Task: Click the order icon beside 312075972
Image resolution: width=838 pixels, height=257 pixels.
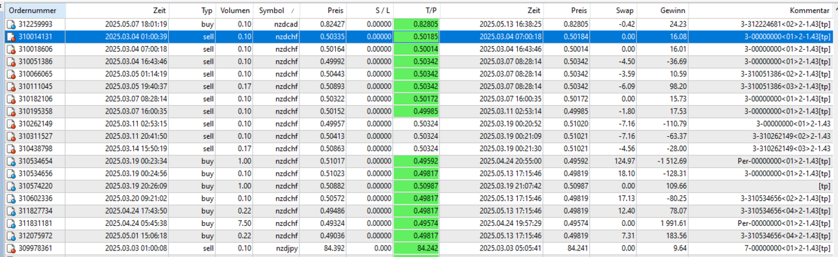Action: [10, 236]
